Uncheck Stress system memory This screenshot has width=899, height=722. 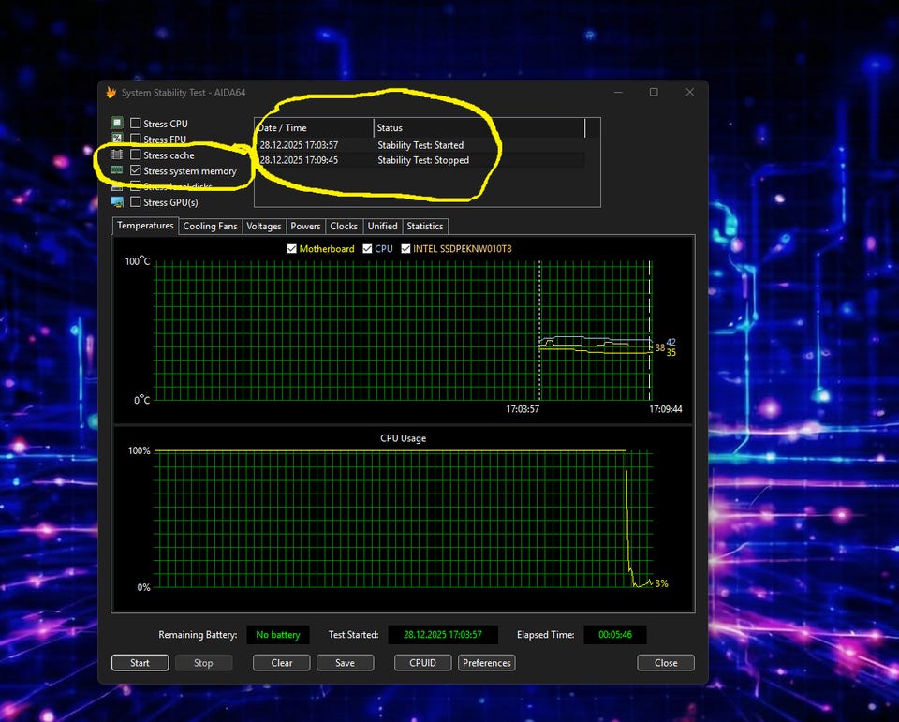(x=136, y=171)
